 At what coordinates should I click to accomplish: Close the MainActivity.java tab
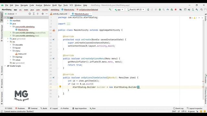pos(90,14)
